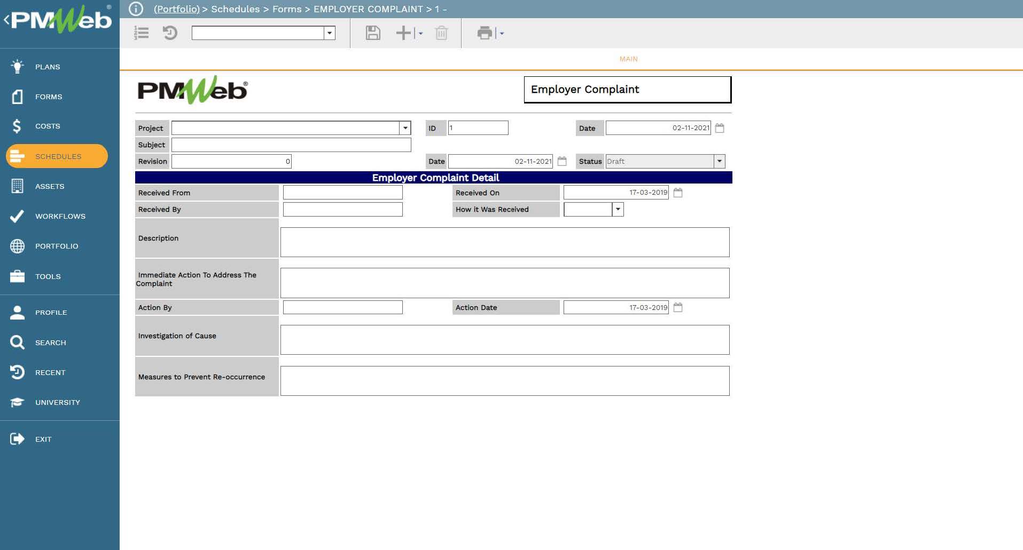The width and height of the screenshot is (1023, 550).
Task: Open calendar for Action Date
Action: tap(678, 307)
